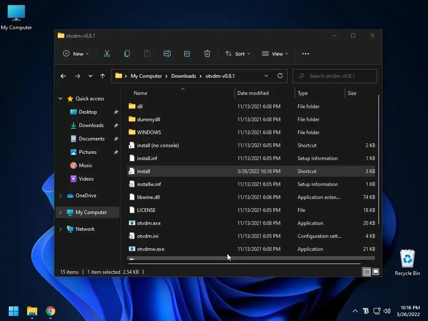Click the Share icon in toolbar
Viewport: 428px width, 321px height.
[187, 53]
